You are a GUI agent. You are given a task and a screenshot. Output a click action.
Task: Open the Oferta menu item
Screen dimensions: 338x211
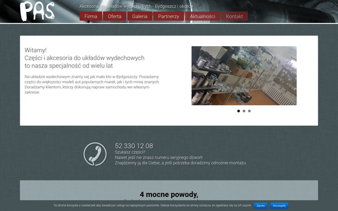(x=114, y=16)
